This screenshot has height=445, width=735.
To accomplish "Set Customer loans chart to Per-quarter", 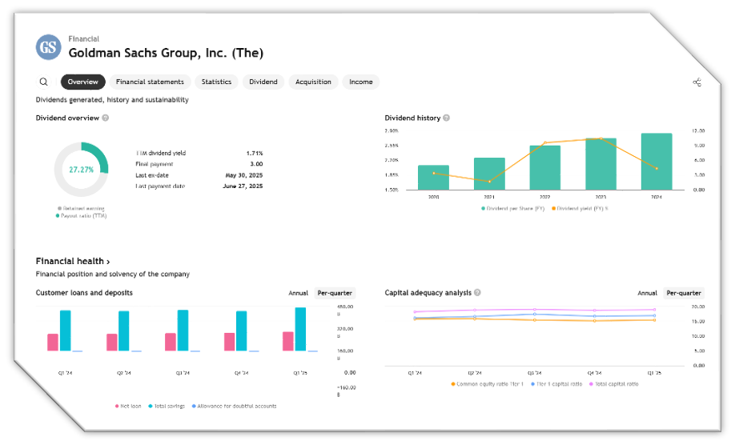I will tap(335, 293).
